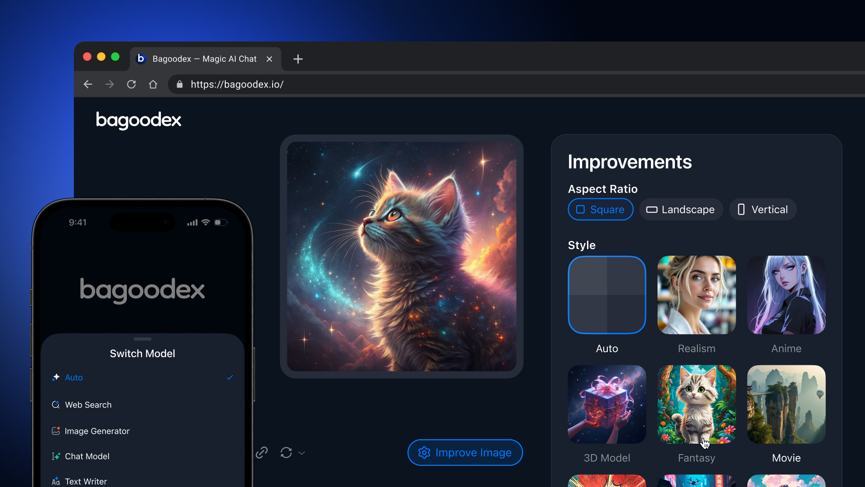Click the Improve Image button
The image size is (865, 487).
point(465,452)
